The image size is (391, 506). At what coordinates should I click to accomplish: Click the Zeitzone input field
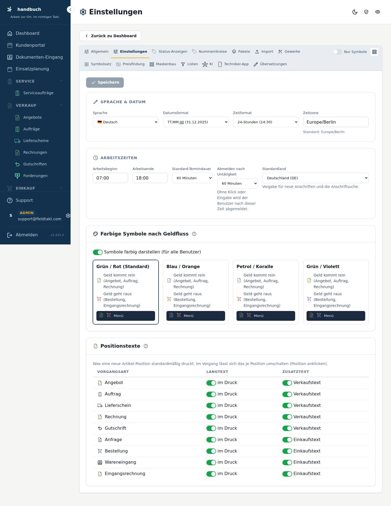click(336, 122)
